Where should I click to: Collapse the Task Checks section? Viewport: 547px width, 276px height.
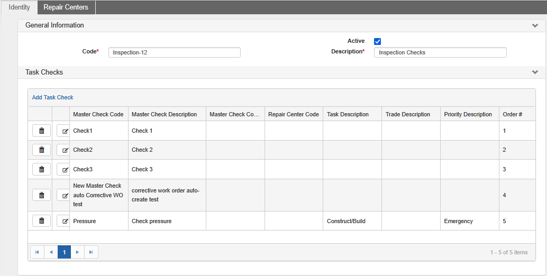535,72
